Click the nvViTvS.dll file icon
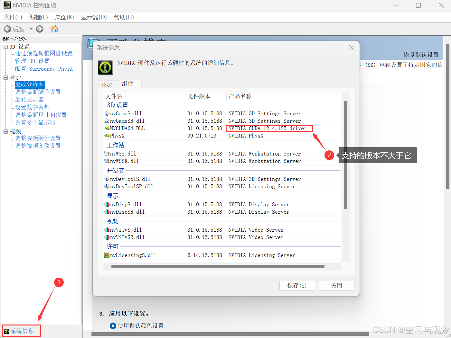 107,230
